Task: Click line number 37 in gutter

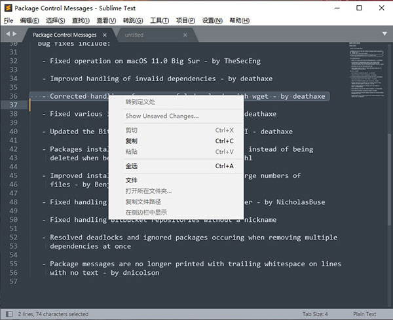Action: (14, 105)
